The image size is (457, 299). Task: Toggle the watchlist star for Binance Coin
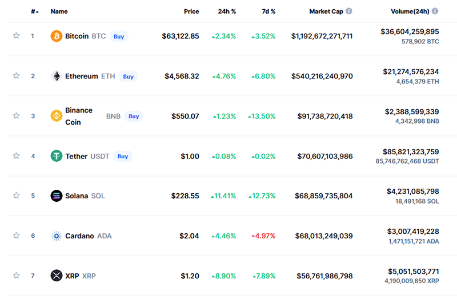point(17,115)
